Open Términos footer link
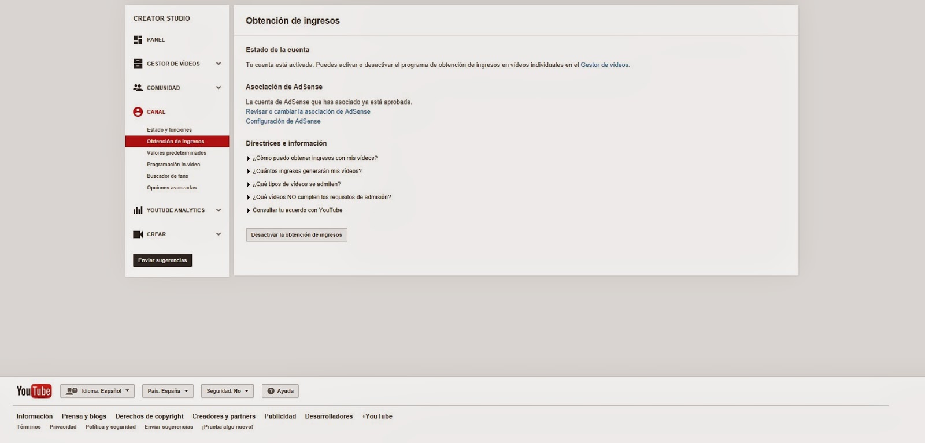Viewport: 925px width, 443px height. (x=29, y=427)
